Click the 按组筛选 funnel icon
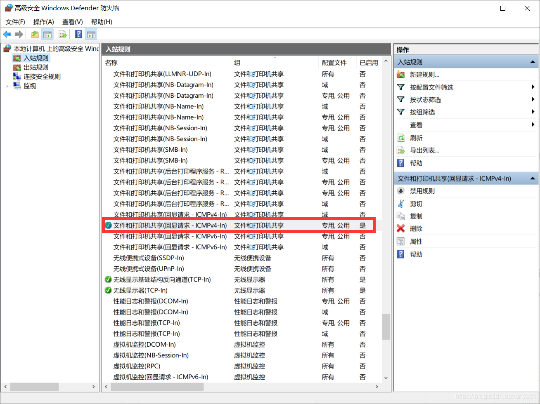This screenshot has width=540, height=404. [x=401, y=112]
